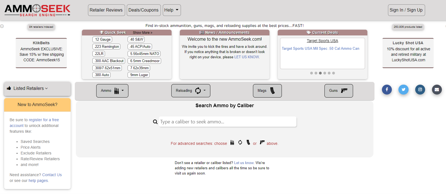The height and width of the screenshot is (194, 446).
Task: Open Deals/Coupons page
Action: pyautogui.click(x=144, y=10)
